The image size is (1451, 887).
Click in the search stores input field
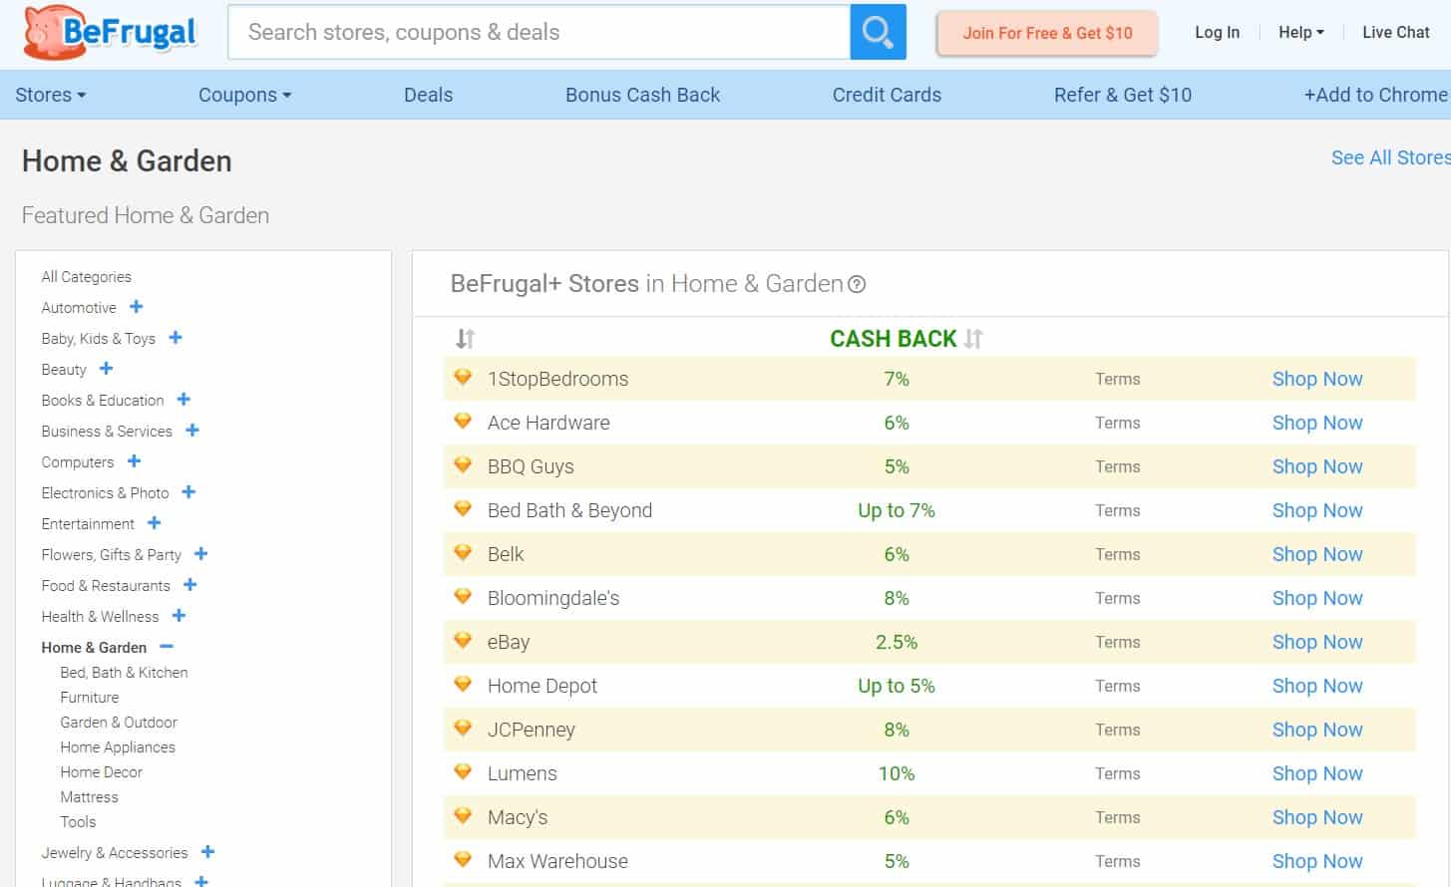(x=539, y=32)
